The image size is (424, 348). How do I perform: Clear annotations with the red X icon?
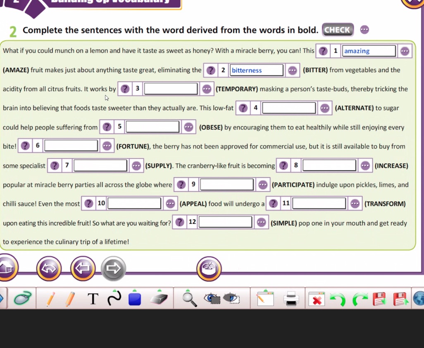317,299
